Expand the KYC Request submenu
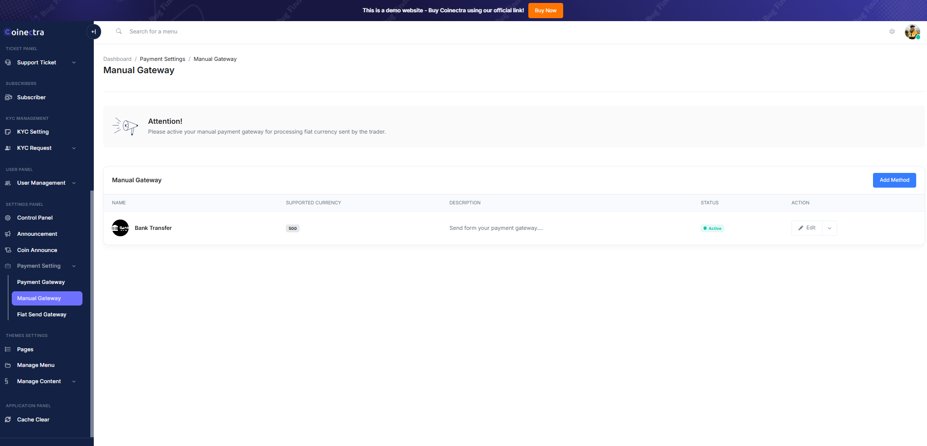 pos(74,148)
